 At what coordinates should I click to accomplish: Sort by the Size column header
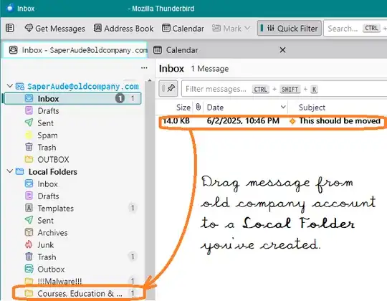183,107
